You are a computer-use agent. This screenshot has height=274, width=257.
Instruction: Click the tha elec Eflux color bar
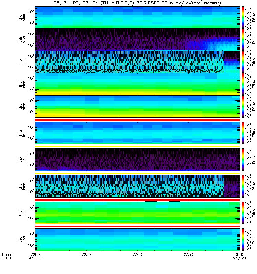click(243, 17)
